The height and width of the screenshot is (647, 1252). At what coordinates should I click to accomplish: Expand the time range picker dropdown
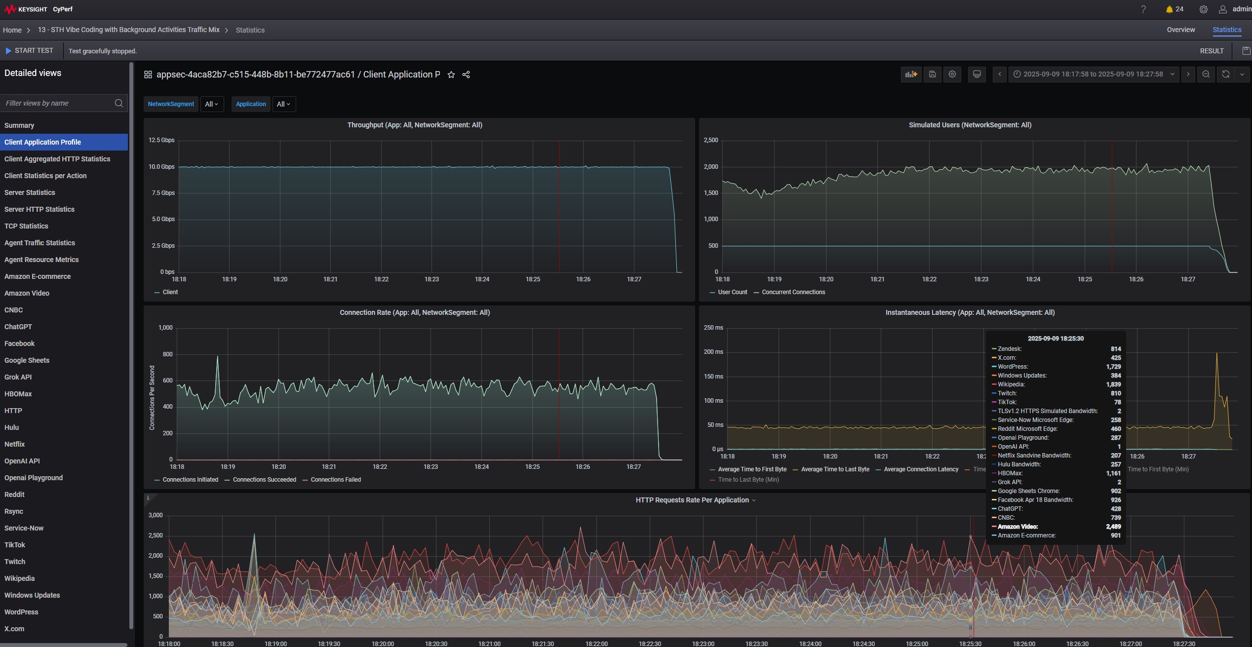click(1093, 75)
